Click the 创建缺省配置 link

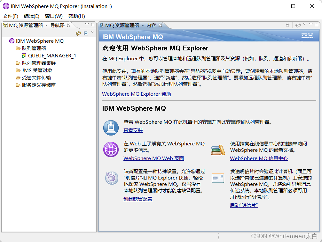pyautogui.click(x=138, y=199)
